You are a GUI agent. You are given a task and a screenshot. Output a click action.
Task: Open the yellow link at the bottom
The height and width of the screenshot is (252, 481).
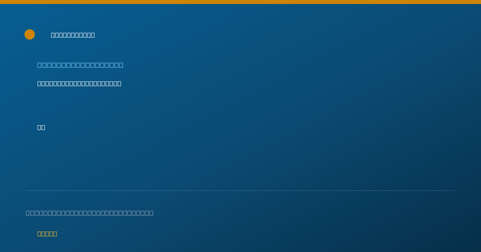(x=47, y=234)
